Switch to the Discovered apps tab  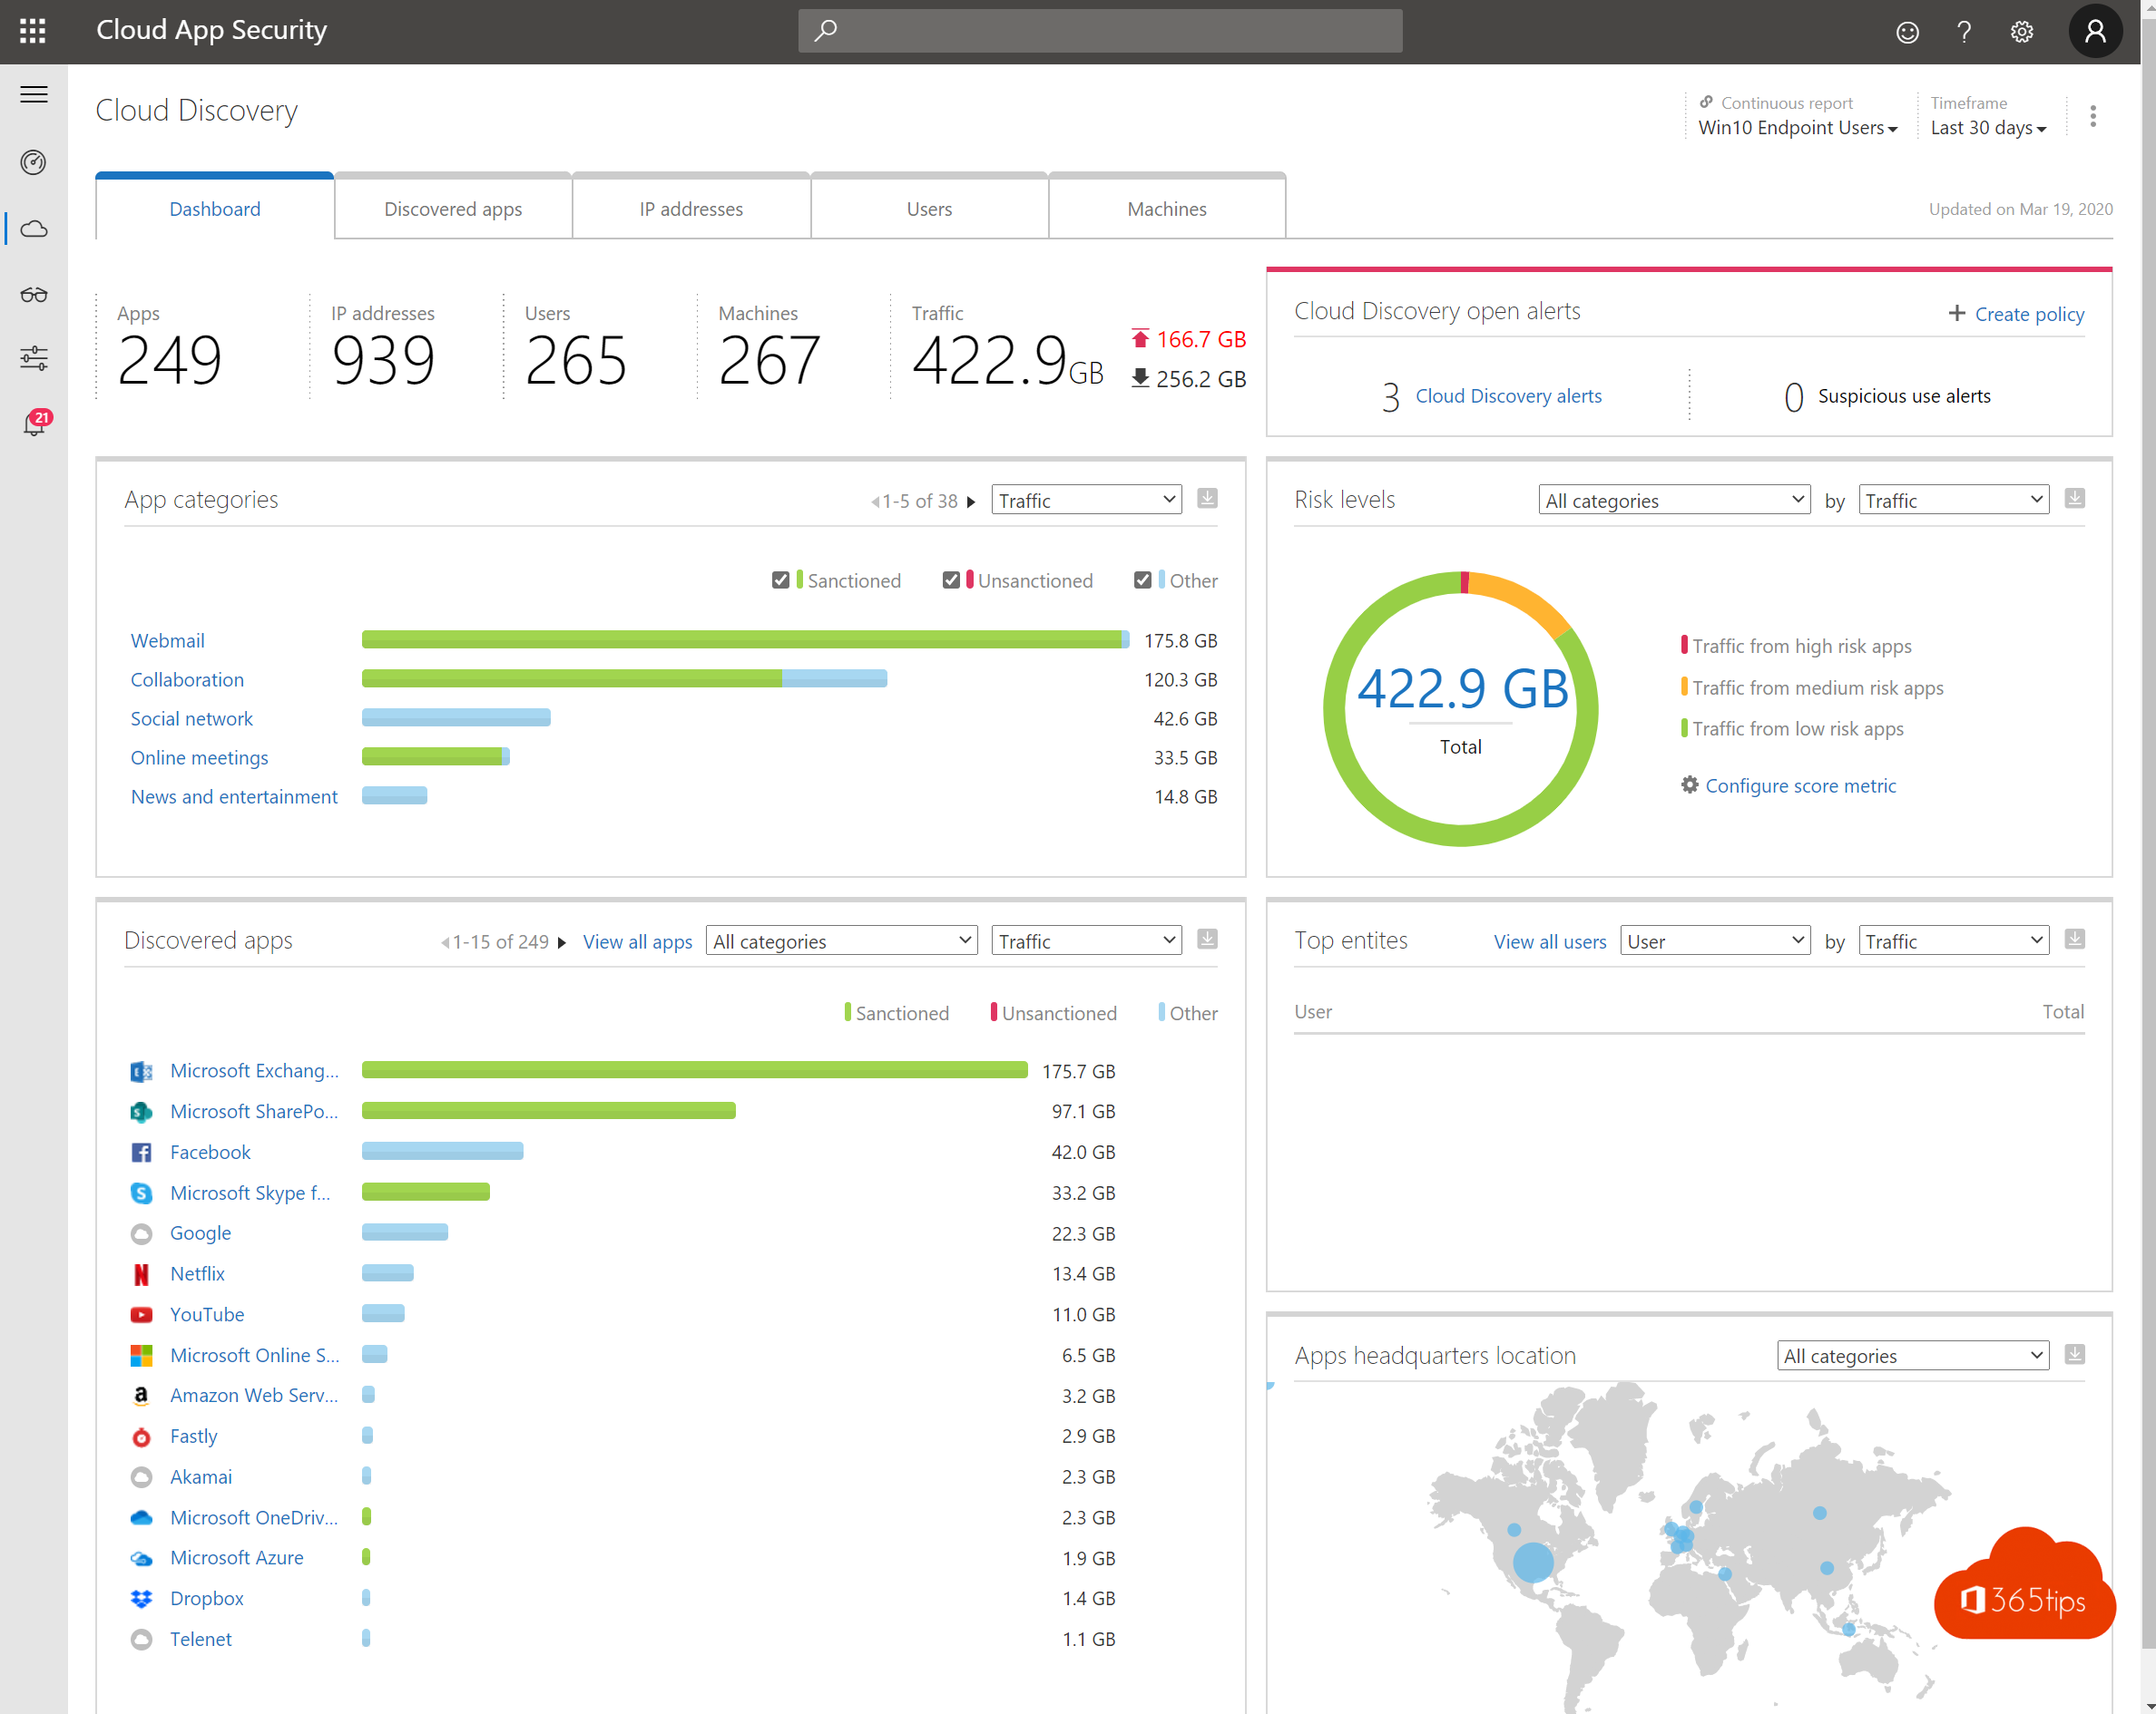click(454, 209)
